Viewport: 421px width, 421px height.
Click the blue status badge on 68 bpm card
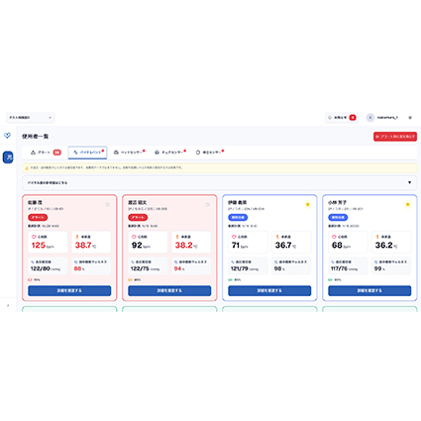[338, 217]
